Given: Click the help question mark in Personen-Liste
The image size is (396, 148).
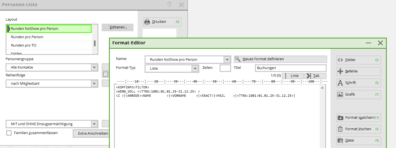Looking at the screenshot, I should (x=169, y=5).
